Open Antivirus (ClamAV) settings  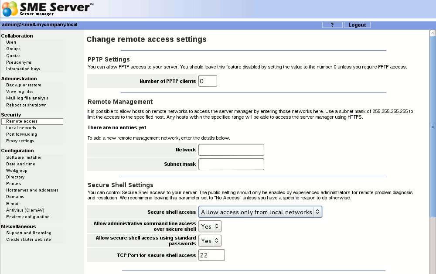(25, 210)
